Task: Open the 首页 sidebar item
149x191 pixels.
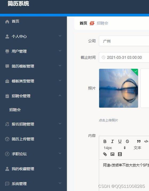Action: point(33,21)
